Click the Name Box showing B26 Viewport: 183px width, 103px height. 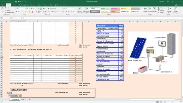(5, 18)
